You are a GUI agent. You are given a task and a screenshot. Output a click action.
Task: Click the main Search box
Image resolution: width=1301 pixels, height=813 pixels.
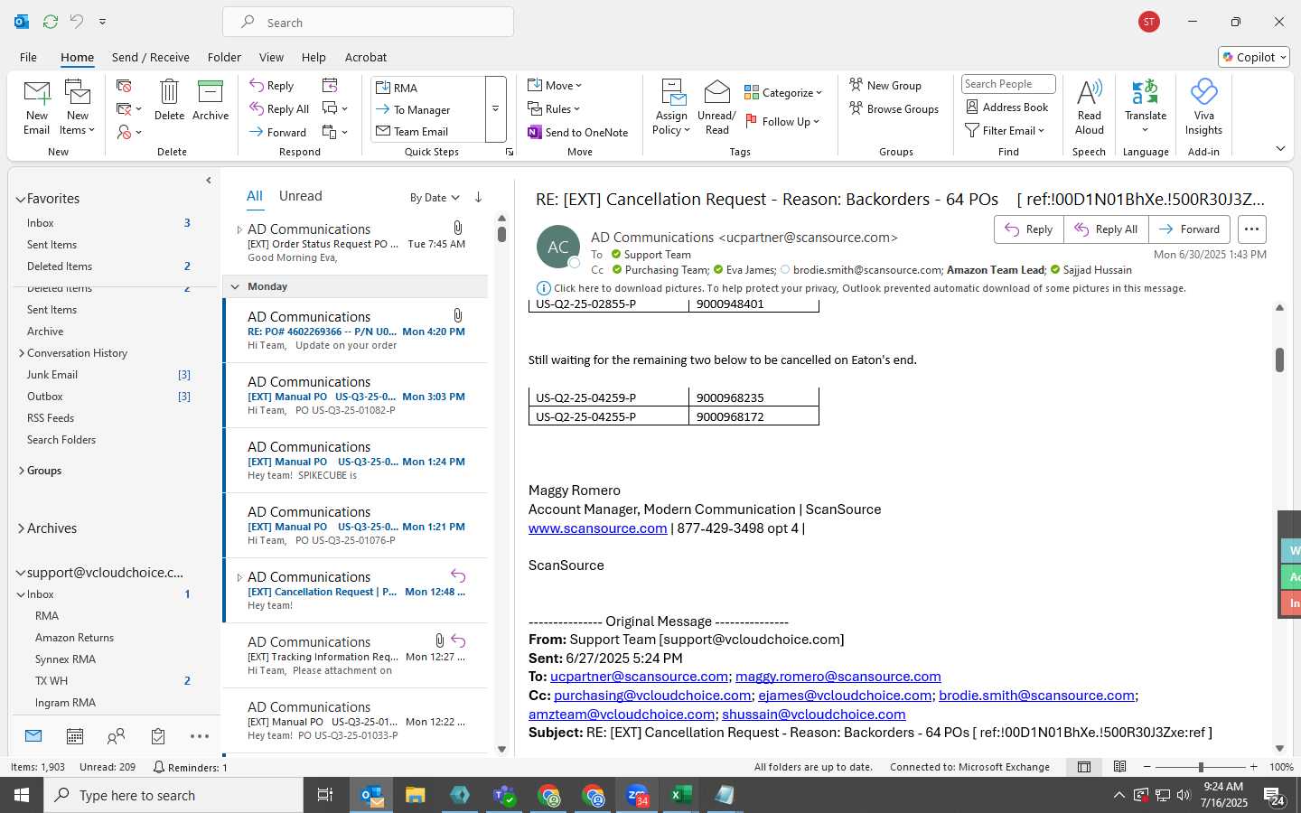click(369, 23)
